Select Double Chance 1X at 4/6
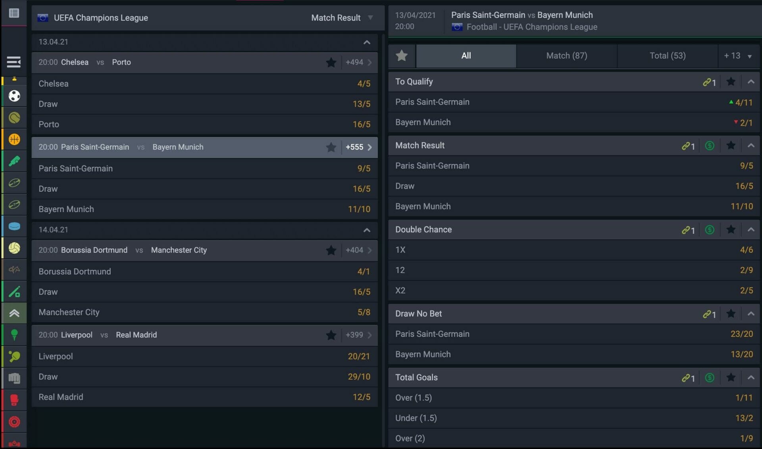This screenshot has width=762, height=449. (x=574, y=250)
